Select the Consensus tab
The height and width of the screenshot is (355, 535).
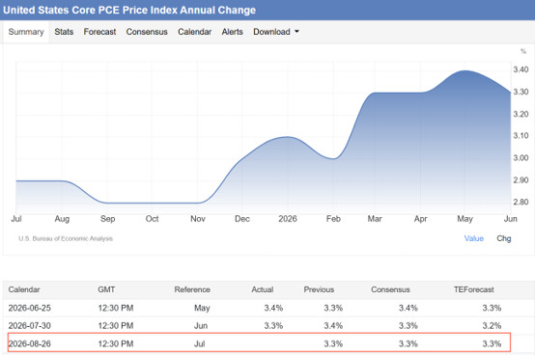pos(147,32)
